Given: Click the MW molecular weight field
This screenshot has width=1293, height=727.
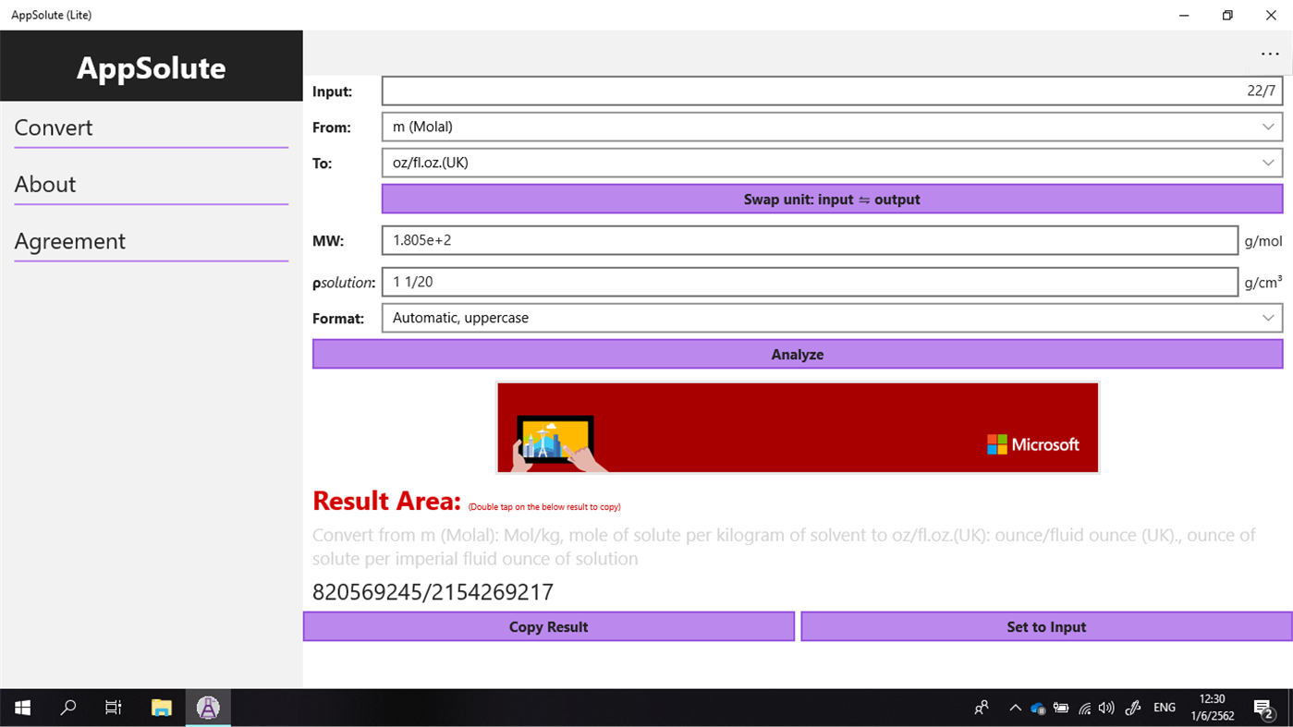Looking at the screenshot, I should click(809, 240).
